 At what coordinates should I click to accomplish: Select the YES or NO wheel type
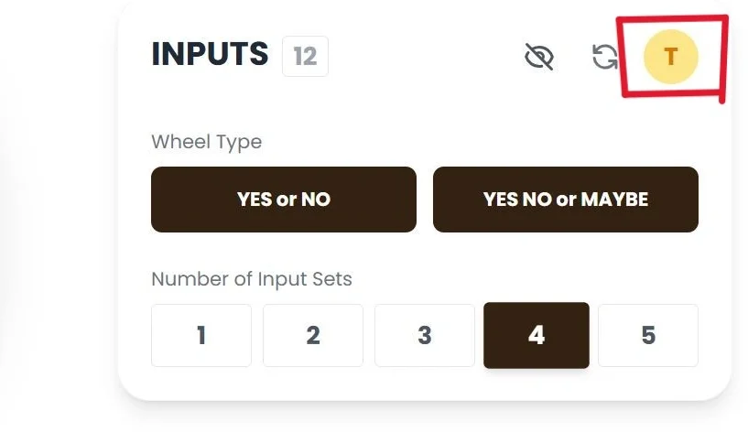[x=283, y=199]
